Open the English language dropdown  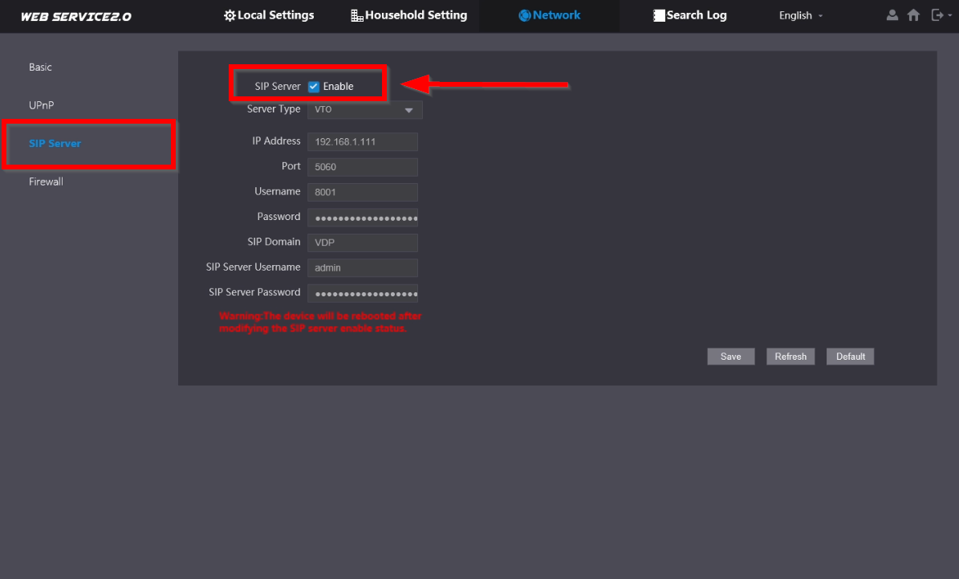point(801,15)
